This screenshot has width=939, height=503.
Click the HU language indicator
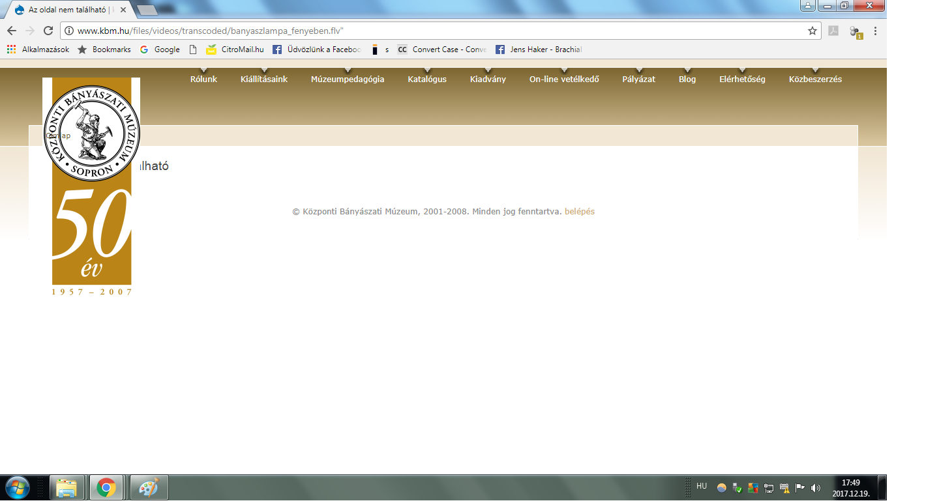[702, 485]
